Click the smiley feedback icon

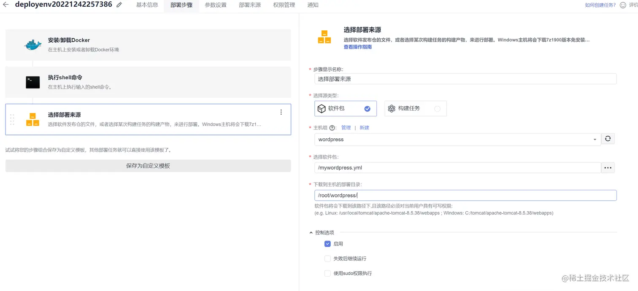point(623,5)
